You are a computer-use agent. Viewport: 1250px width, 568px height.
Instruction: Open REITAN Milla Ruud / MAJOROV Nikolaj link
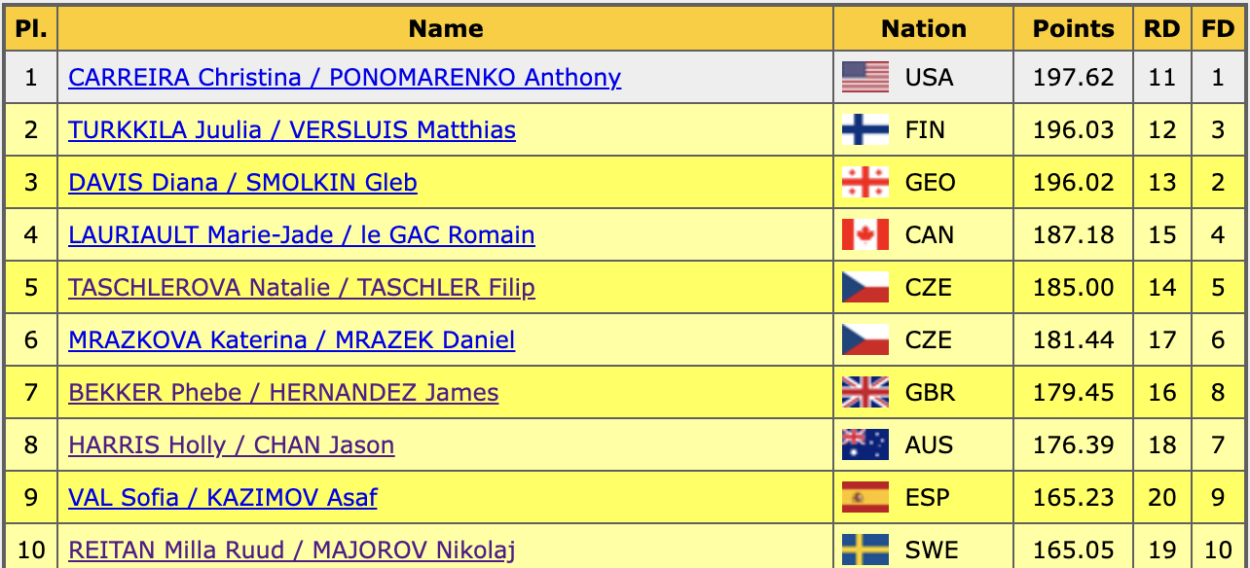280,550
